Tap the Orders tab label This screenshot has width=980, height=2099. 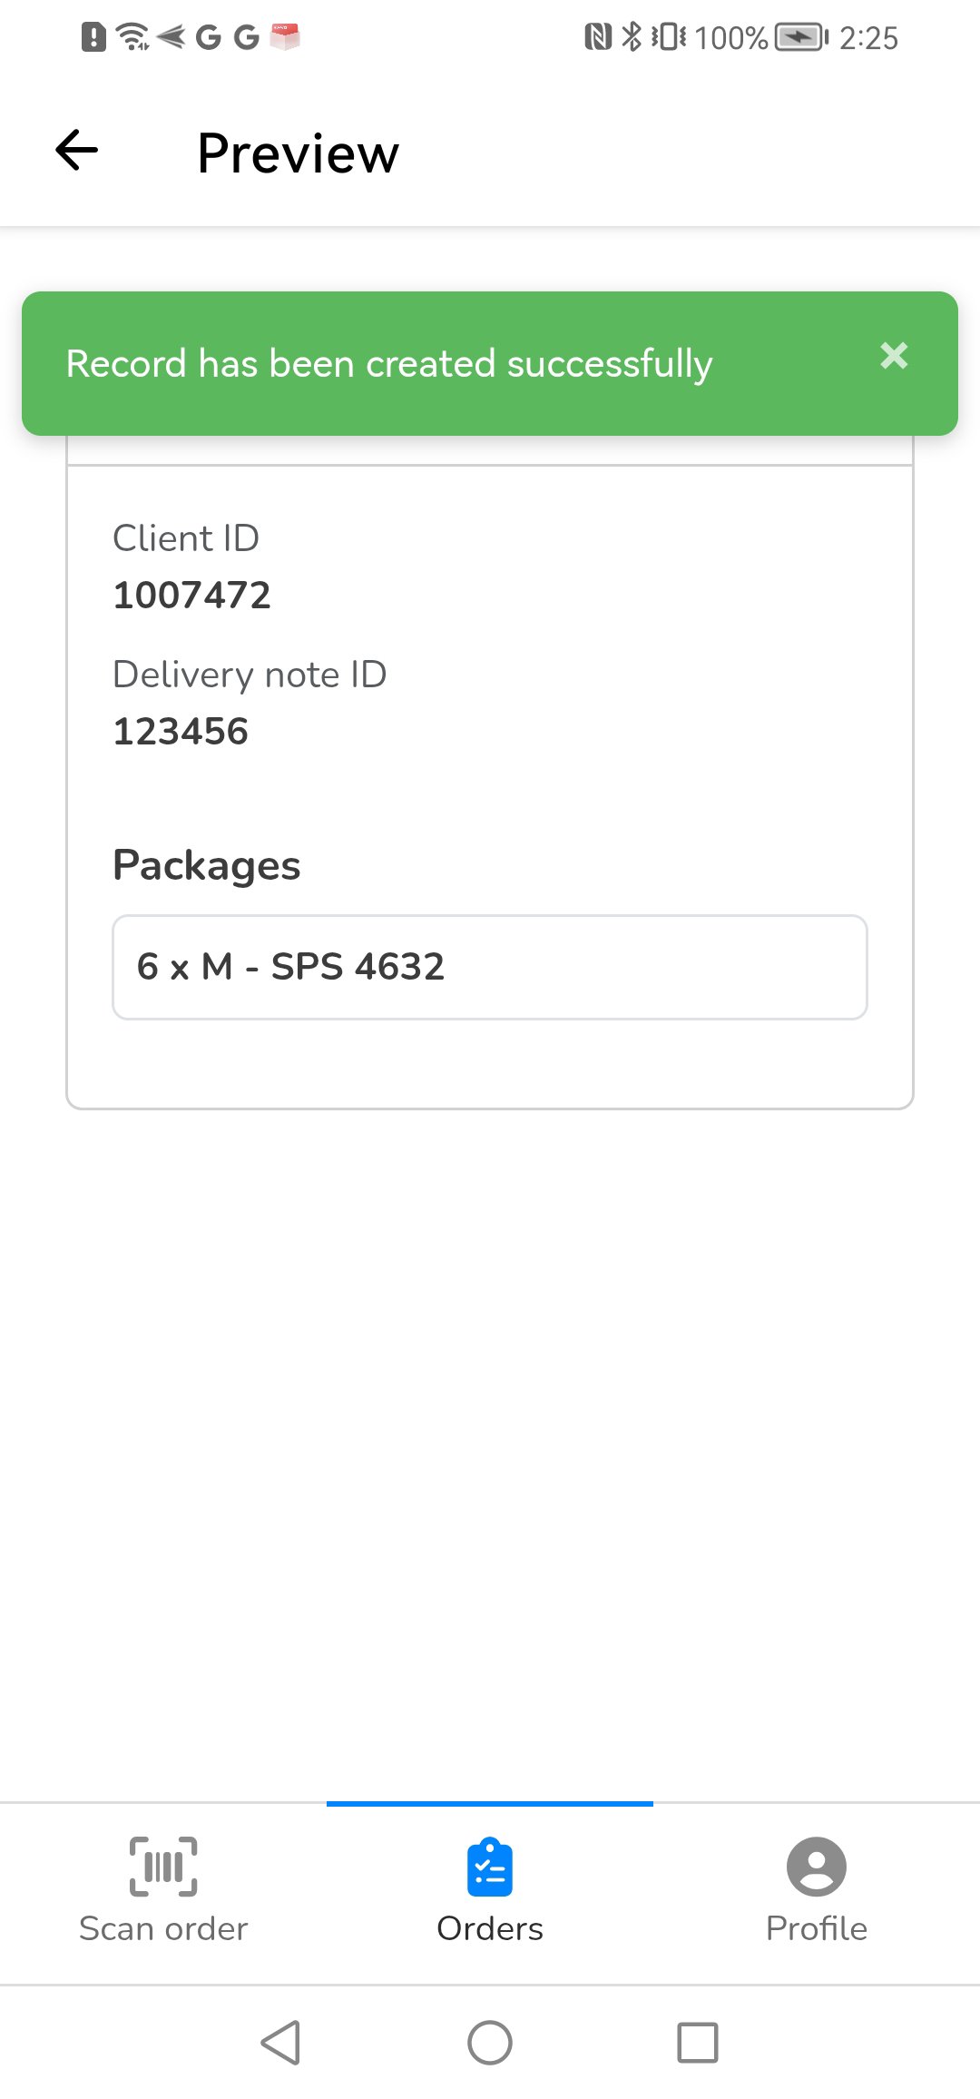[x=490, y=1928]
